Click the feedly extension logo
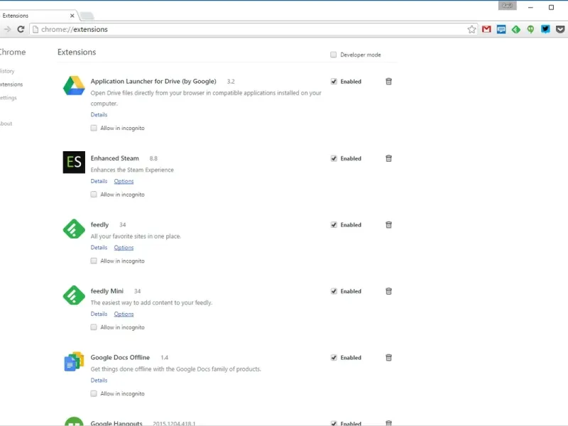 (74, 229)
